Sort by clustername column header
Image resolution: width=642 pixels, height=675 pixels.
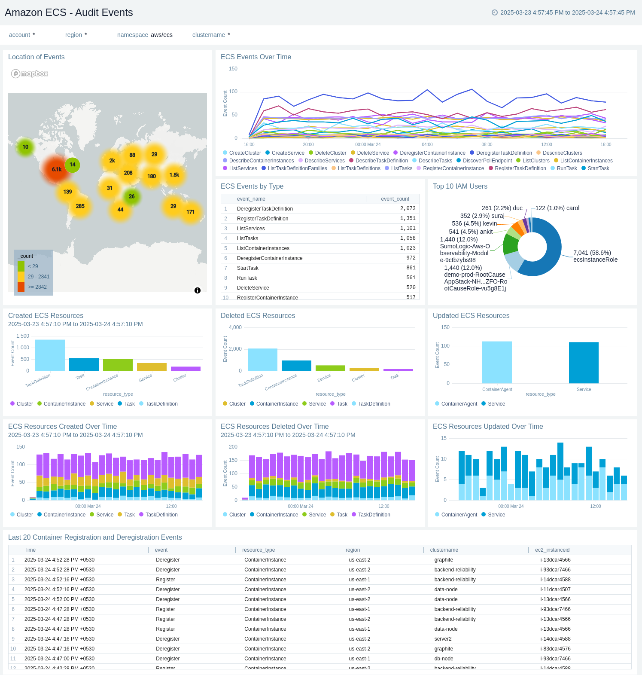pos(444,550)
